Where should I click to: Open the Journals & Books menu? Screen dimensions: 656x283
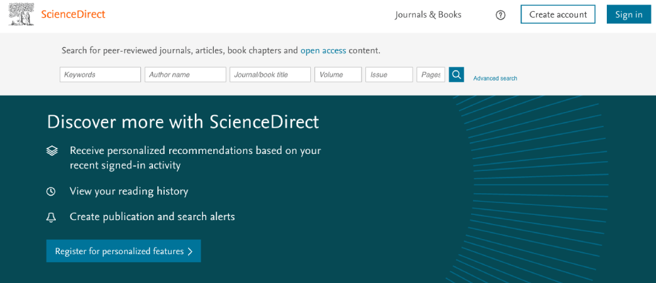[x=428, y=14]
